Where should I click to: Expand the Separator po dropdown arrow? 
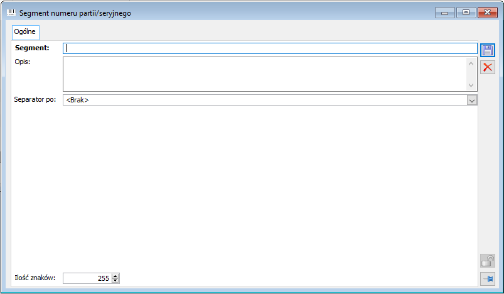[x=471, y=100]
